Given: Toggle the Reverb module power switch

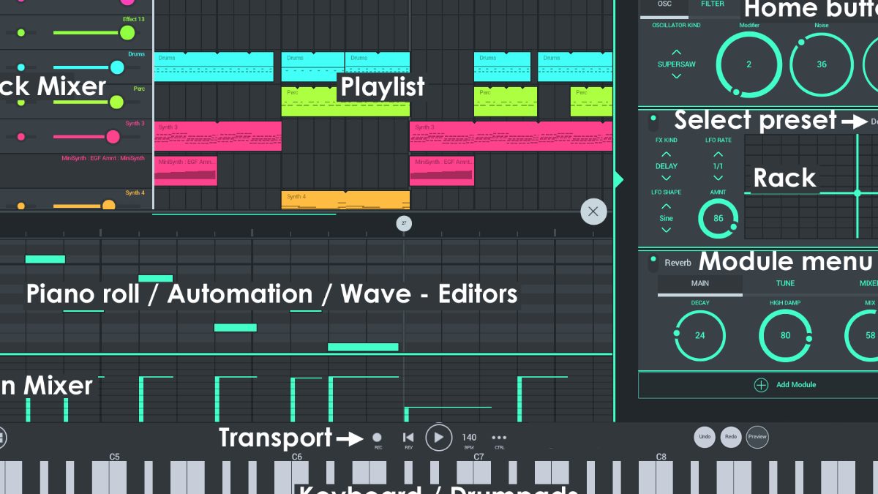Looking at the screenshot, I should click(x=653, y=263).
